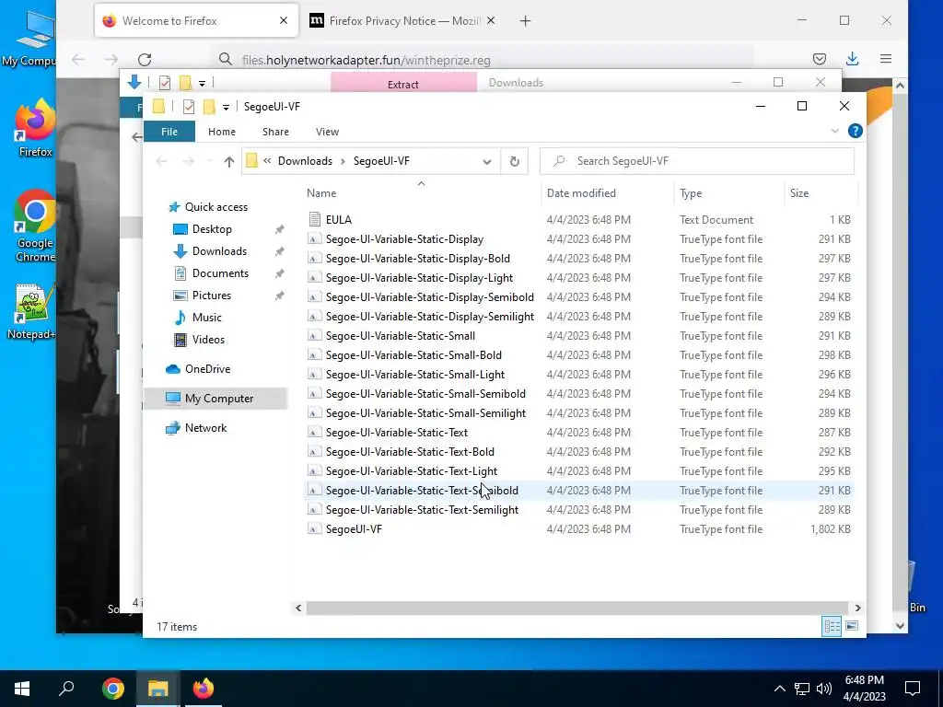Click the network tray icon
This screenshot has width=943, height=707.
tap(802, 689)
